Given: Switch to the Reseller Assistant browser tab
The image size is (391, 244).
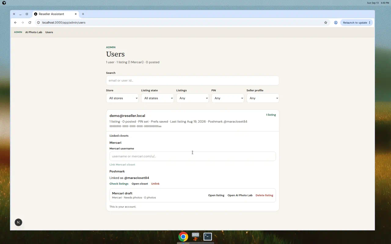Looking at the screenshot, I should coord(55,14).
